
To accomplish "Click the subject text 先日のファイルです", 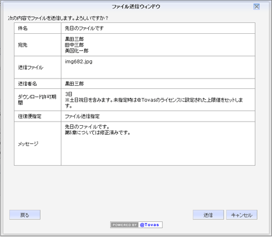I will pyautogui.click(x=84, y=28).
